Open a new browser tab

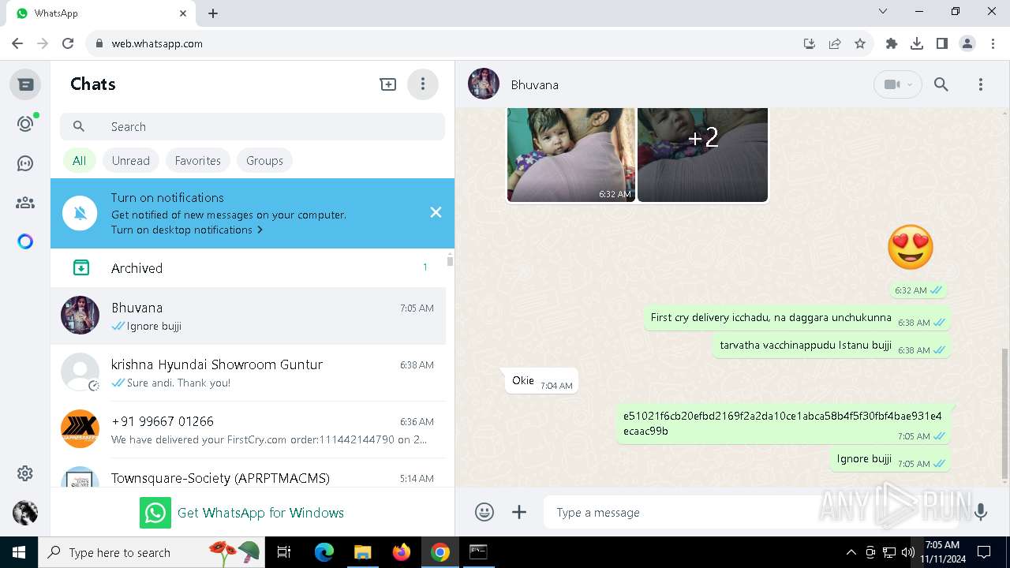click(x=213, y=13)
